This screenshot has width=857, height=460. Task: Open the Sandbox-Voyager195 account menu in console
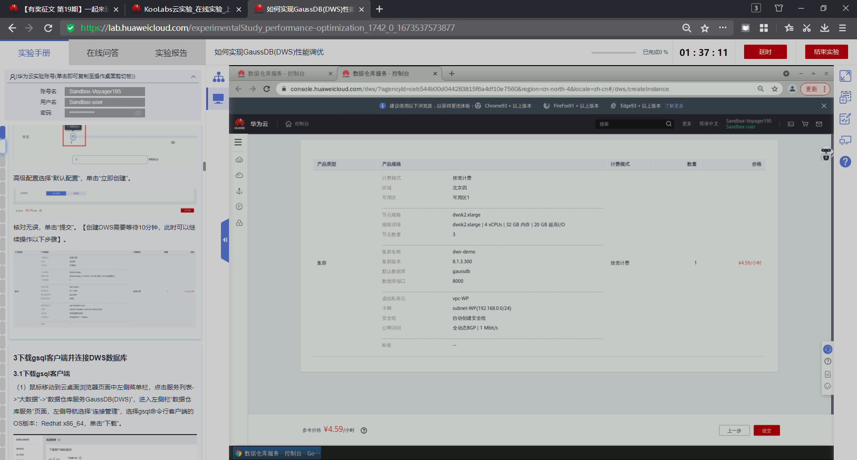click(749, 124)
